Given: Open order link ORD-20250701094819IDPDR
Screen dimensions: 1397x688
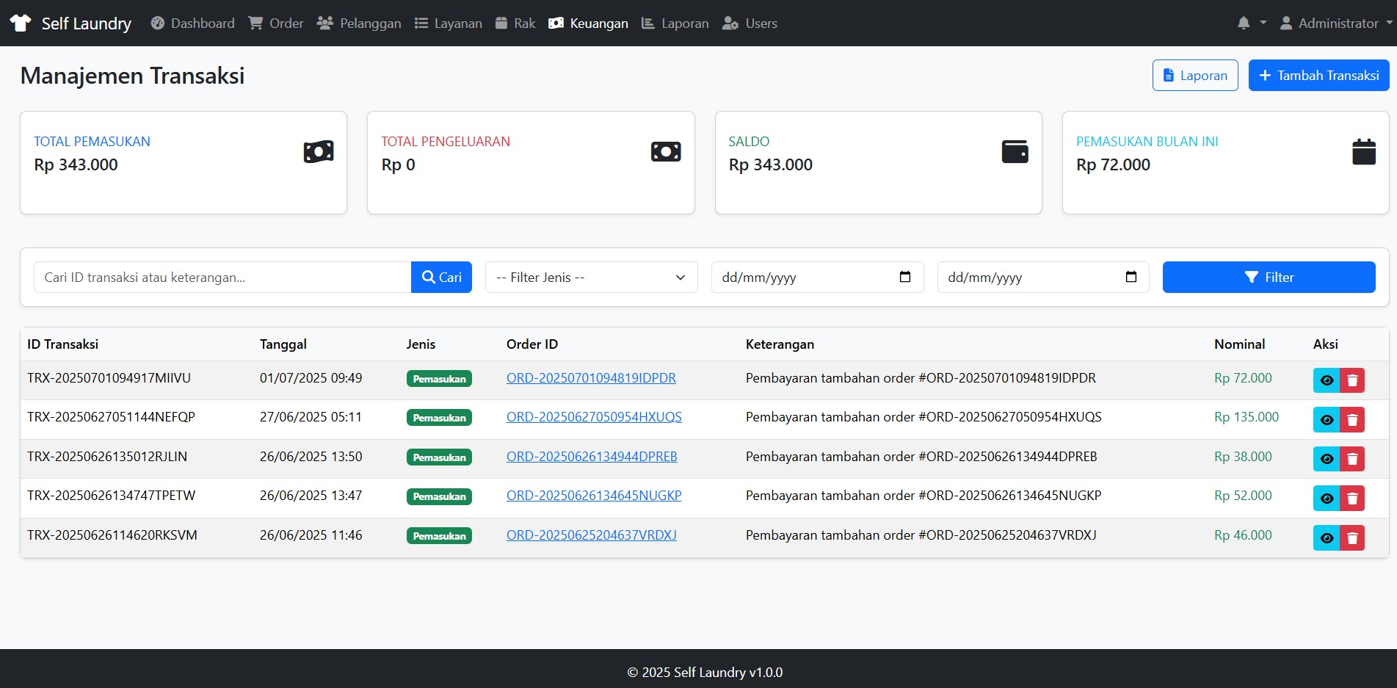Looking at the screenshot, I should (x=591, y=378).
